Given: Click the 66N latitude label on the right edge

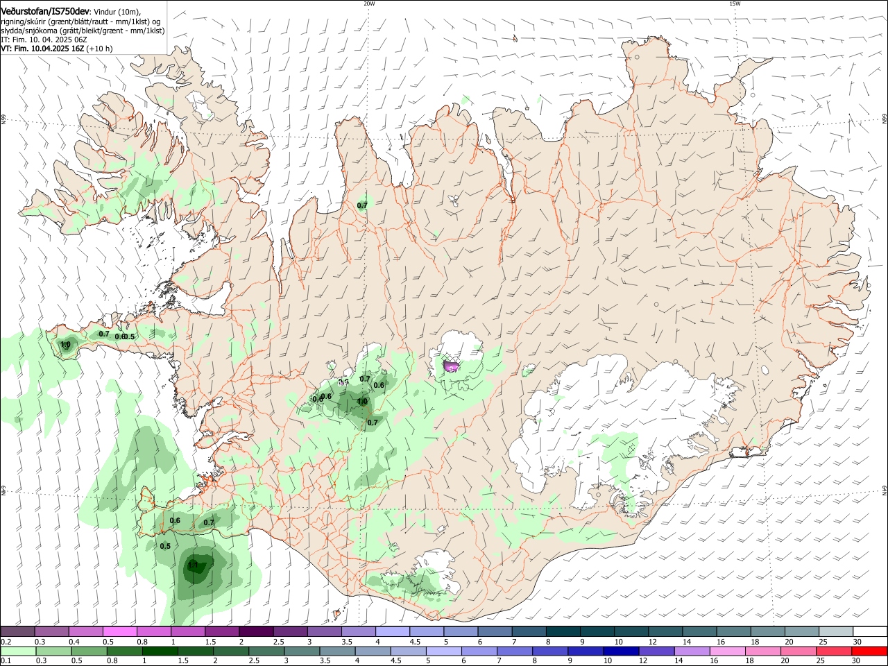Looking at the screenshot, I should coord(885,120).
